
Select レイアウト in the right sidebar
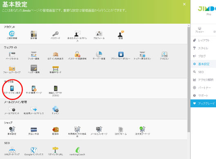pyautogui.click(x=203, y=40)
